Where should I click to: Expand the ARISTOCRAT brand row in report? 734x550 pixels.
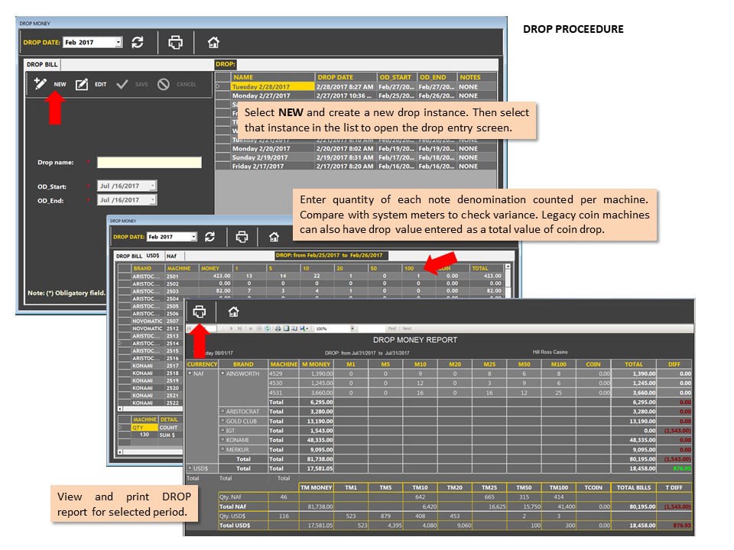tap(222, 411)
